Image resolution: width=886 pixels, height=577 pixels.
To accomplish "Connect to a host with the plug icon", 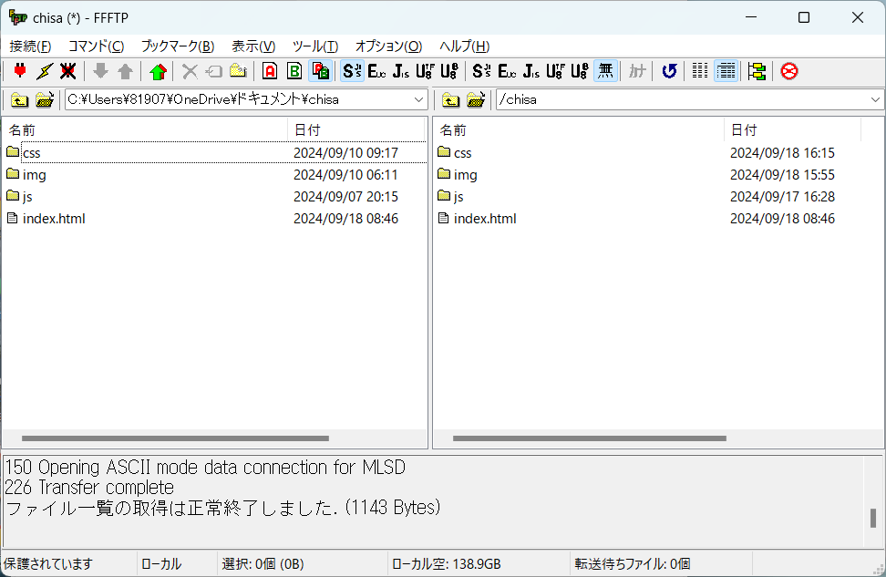I will click(x=19, y=70).
